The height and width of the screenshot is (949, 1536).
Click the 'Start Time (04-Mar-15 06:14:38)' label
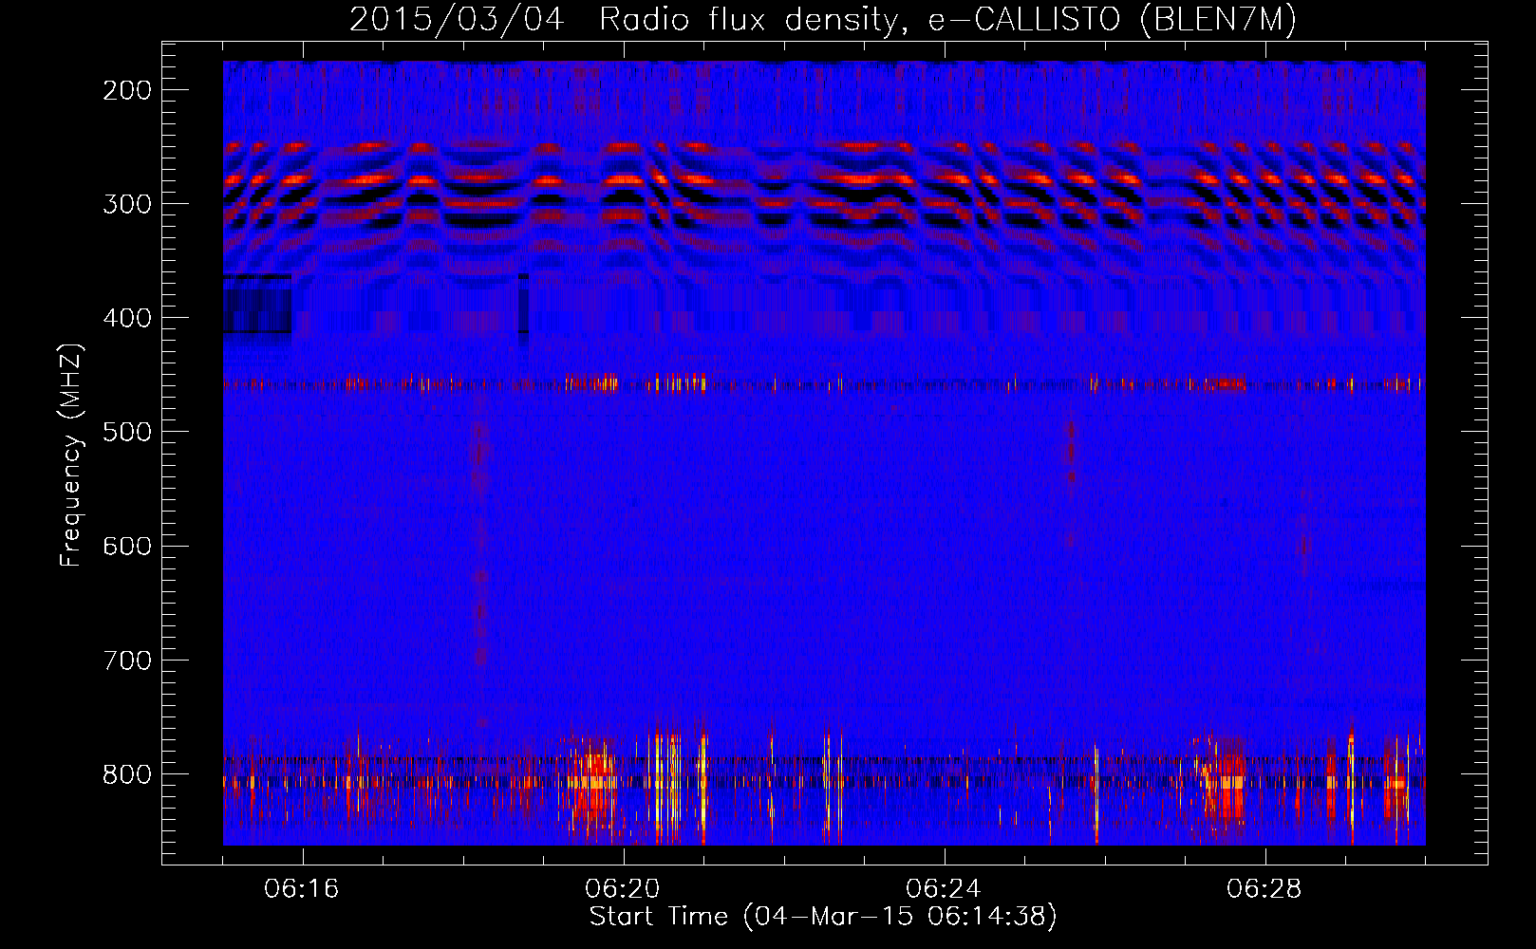click(x=823, y=917)
